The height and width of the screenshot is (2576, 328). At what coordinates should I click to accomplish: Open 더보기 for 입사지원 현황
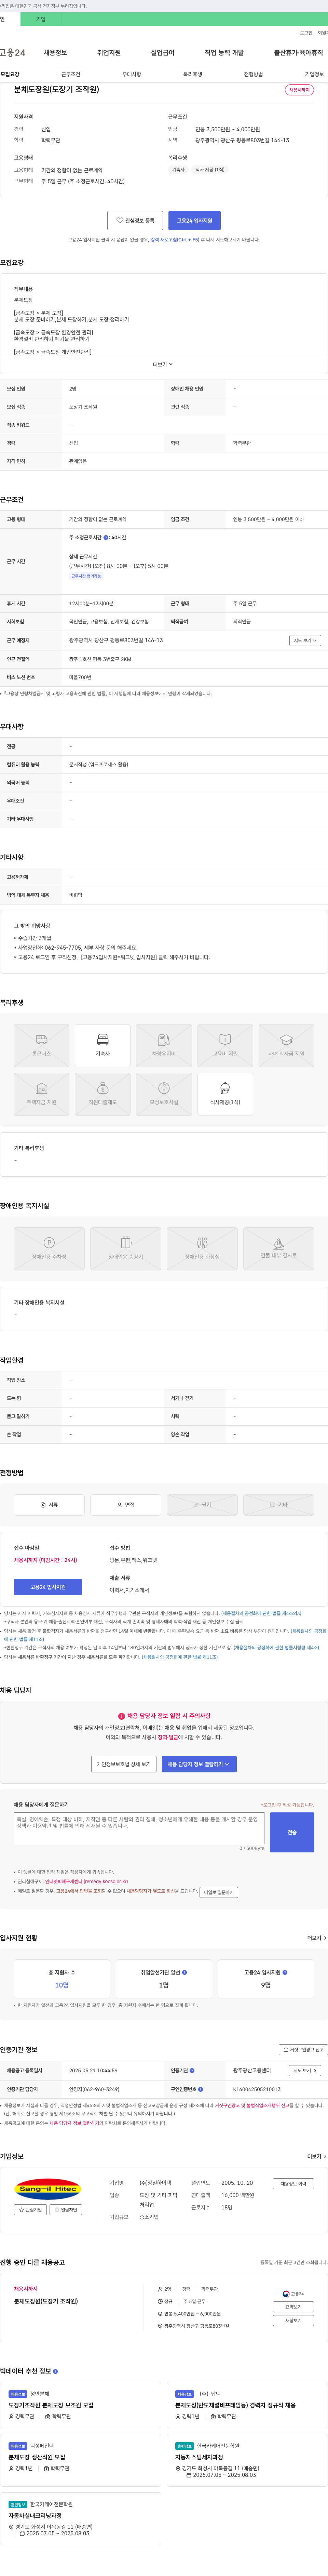coord(316,1938)
